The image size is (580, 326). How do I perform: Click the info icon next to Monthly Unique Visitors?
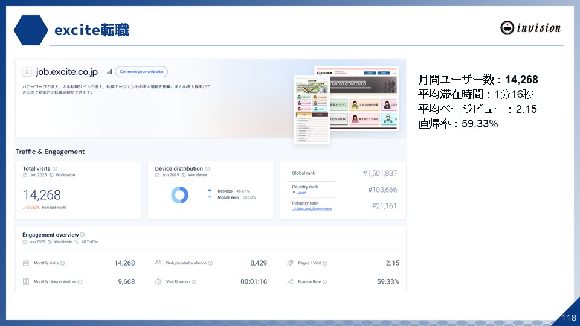(80, 282)
